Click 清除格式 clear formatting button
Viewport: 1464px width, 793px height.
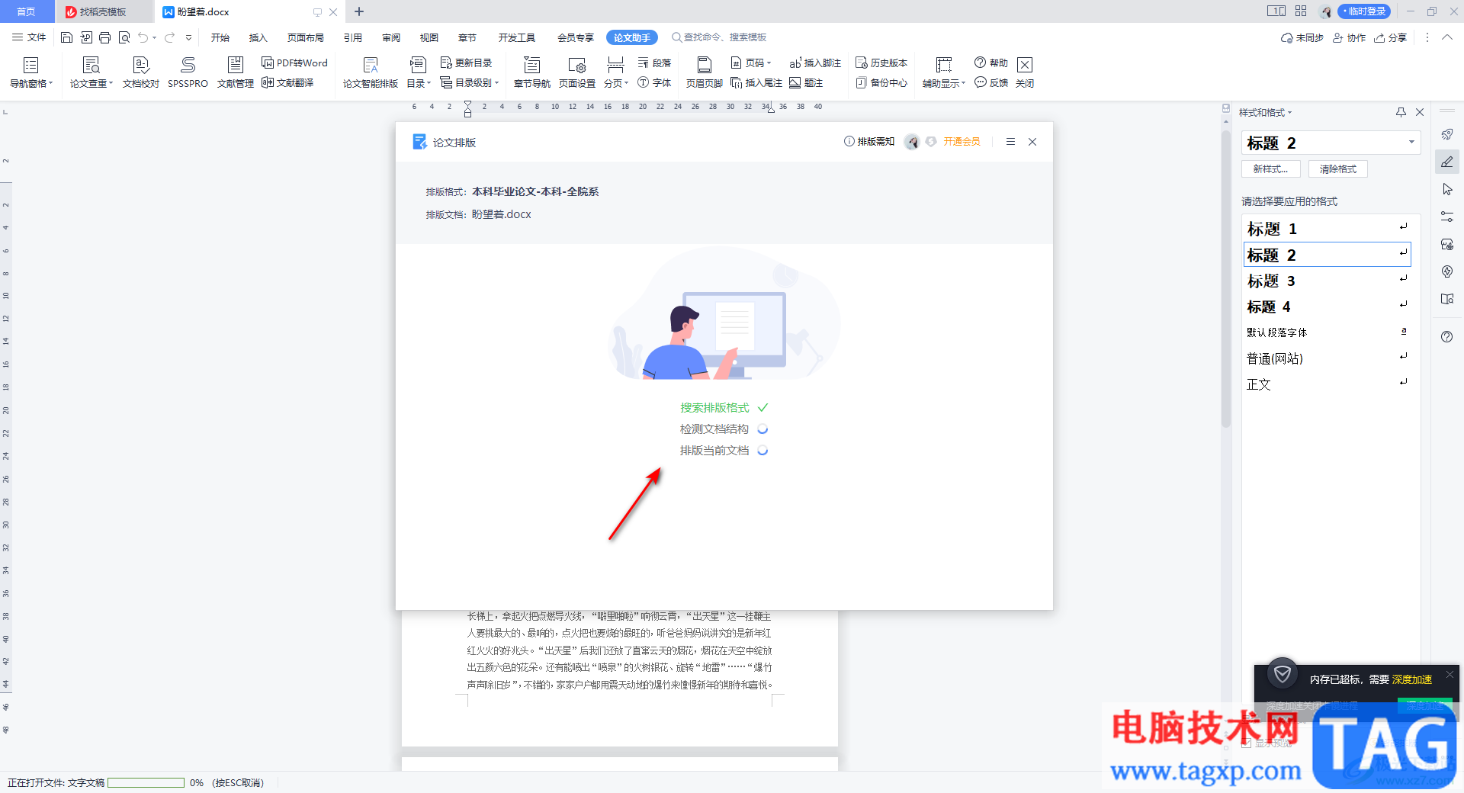point(1338,169)
